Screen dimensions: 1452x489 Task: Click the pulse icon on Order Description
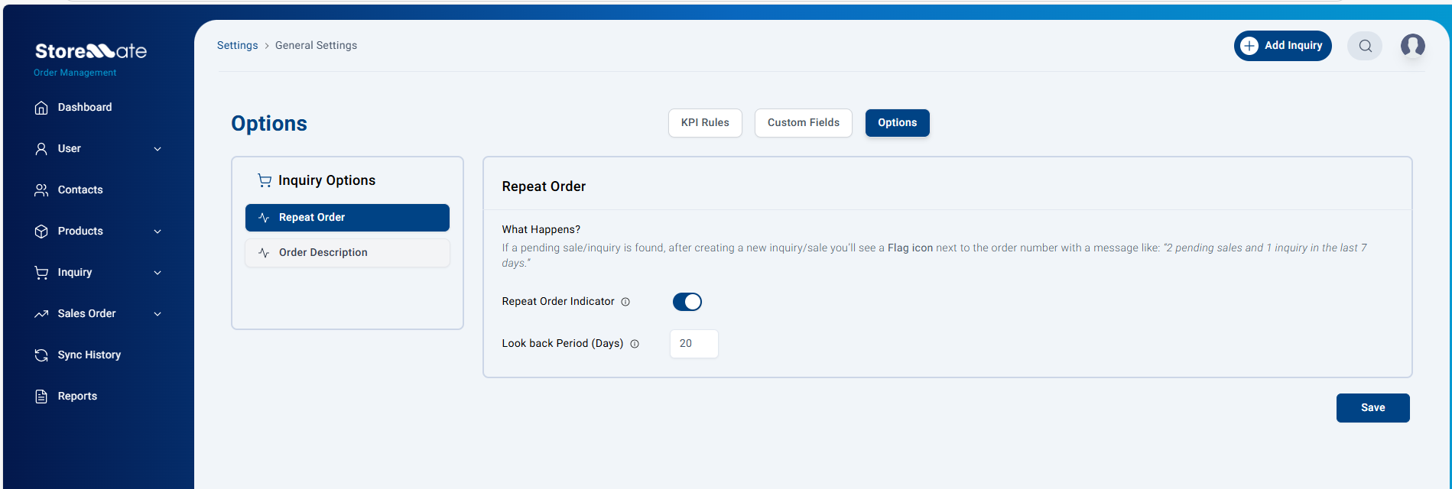pos(264,253)
